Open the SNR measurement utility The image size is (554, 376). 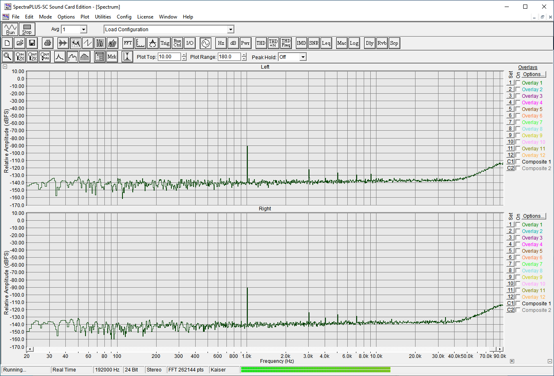pyautogui.click(x=314, y=43)
